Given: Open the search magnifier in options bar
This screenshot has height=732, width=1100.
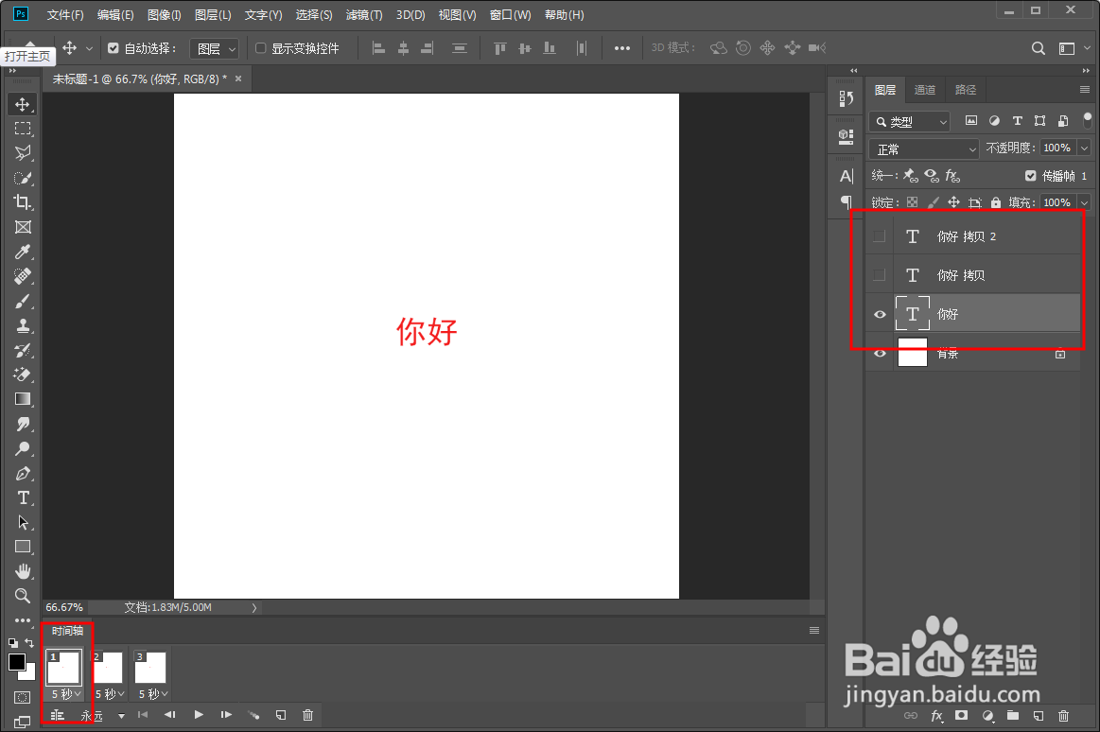Looking at the screenshot, I should [1039, 48].
